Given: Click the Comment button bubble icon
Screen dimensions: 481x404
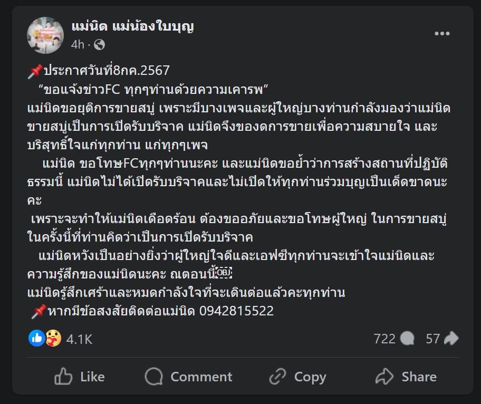Looking at the screenshot, I should click(154, 377).
